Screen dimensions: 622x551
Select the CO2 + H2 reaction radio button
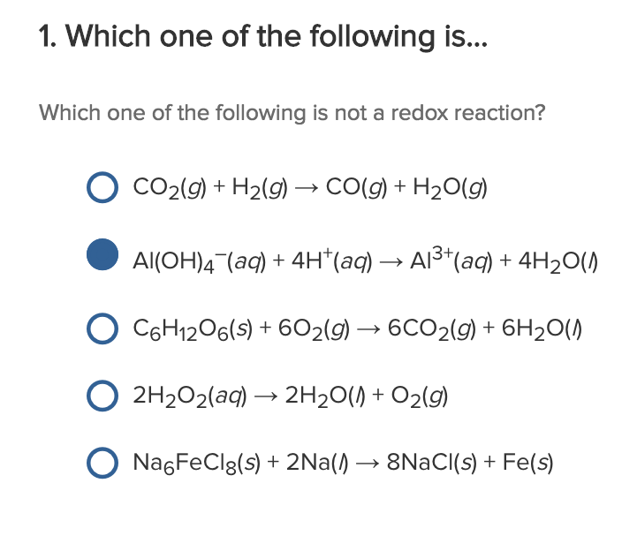tap(102, 187)
